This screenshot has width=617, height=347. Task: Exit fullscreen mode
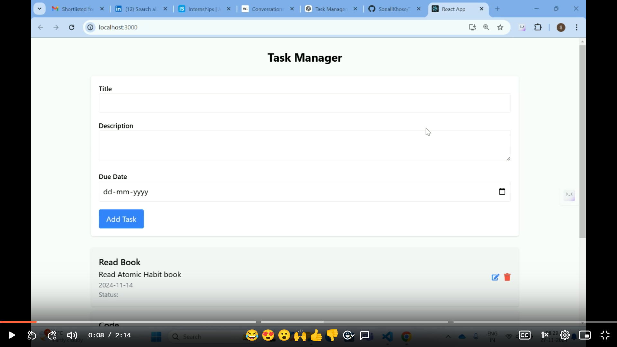pos(605,335)
